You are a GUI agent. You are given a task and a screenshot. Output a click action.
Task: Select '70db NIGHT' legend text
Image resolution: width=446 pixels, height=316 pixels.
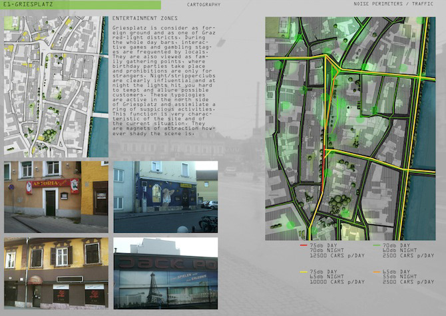[x=327, y=250]
